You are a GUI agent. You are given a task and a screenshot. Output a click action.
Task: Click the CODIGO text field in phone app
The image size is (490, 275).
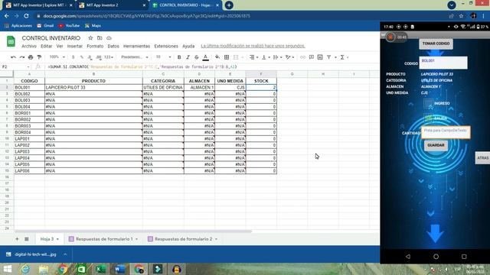tap(443, 63)
